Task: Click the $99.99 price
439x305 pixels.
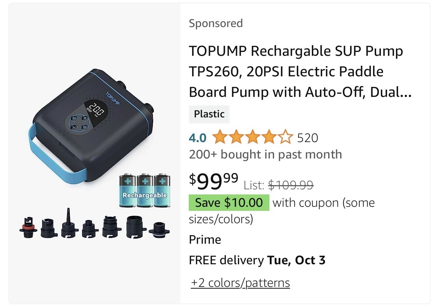Action: point(214,182)
